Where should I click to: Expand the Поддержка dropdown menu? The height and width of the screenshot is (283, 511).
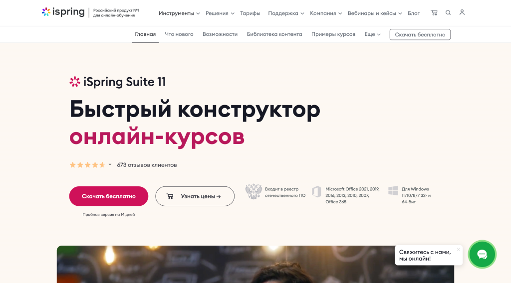click(286, 13)
